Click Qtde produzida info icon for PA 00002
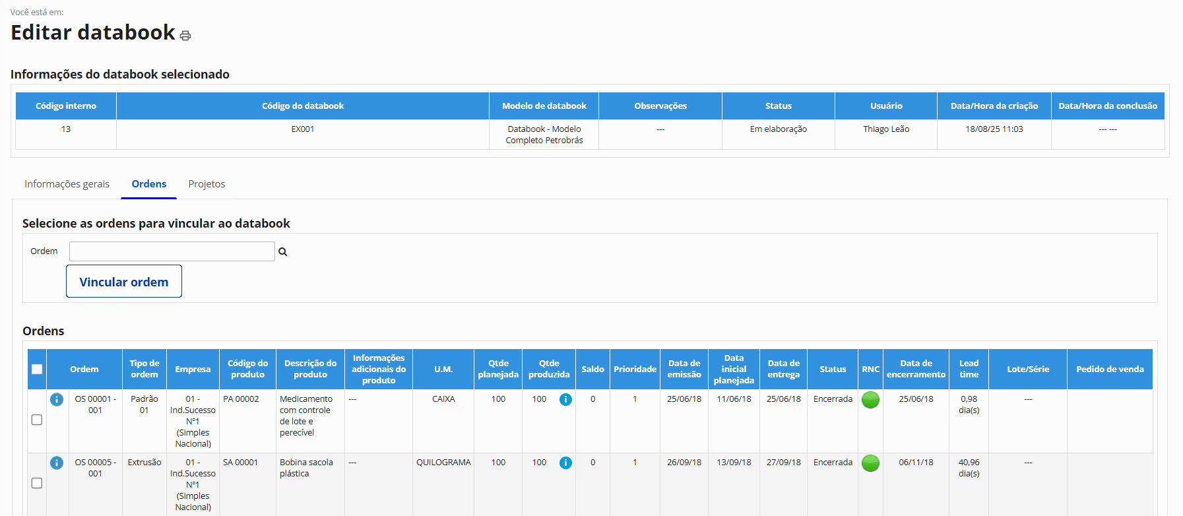The image size is (1183, 516). click(x=565, y=399)
